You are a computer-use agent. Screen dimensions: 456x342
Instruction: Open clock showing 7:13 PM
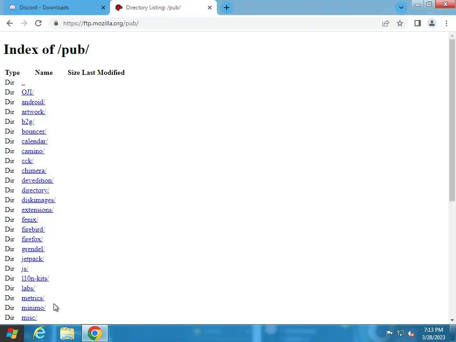click(x=433, y=333)
